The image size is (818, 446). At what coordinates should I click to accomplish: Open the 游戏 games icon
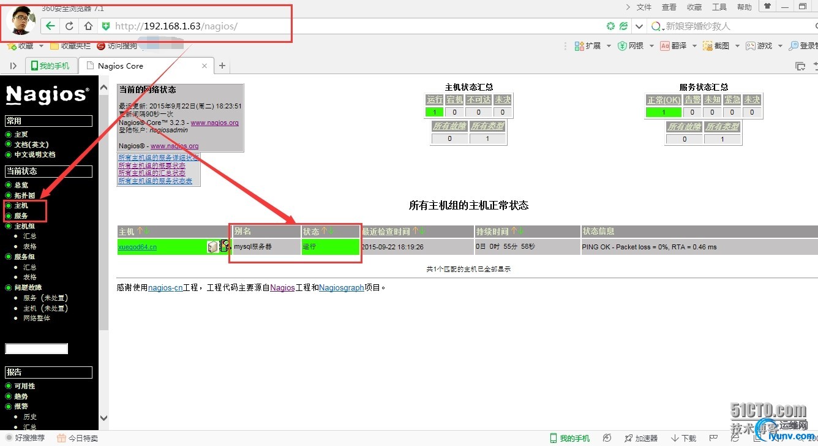tap(751, 46)
